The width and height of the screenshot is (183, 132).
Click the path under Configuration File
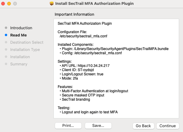tap(83, 36)
